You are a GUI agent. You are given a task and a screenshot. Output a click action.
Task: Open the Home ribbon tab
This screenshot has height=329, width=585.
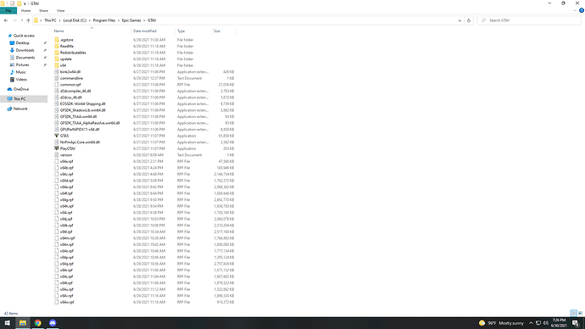[x=25, y=10]
